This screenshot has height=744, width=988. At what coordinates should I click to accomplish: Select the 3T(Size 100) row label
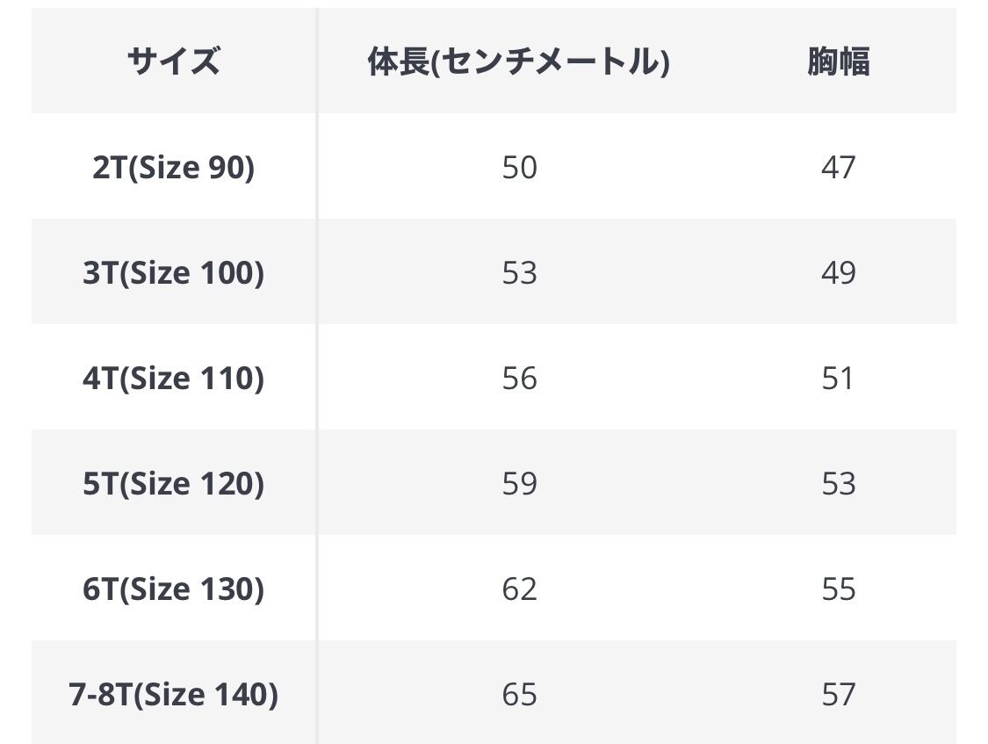click(x=173, y=272)
